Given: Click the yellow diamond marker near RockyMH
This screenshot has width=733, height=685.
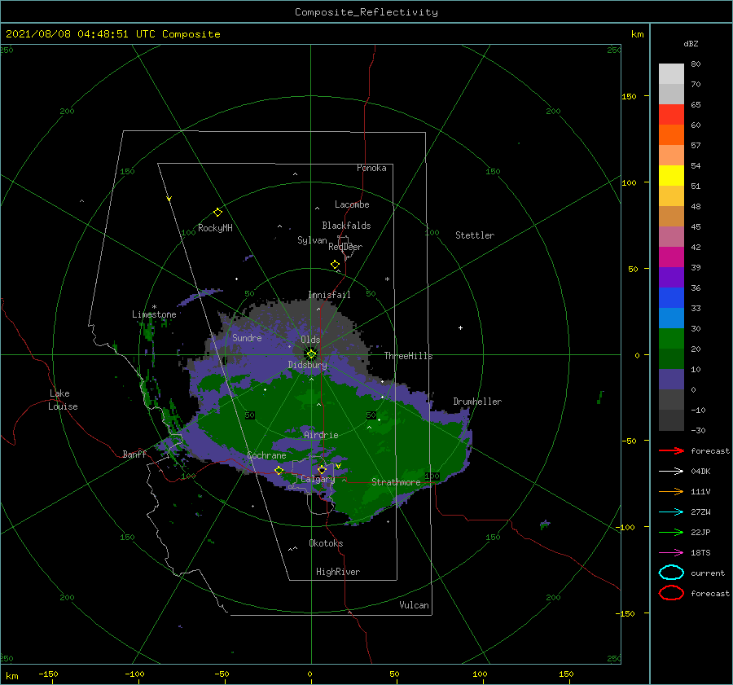Looking at the screenshot, I should (x=217, y=213).
